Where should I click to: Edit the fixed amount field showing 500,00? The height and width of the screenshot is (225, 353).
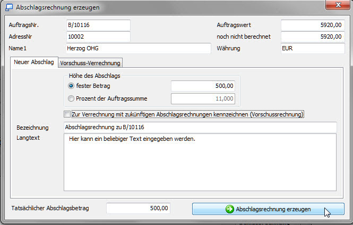(x=203, y=86)
